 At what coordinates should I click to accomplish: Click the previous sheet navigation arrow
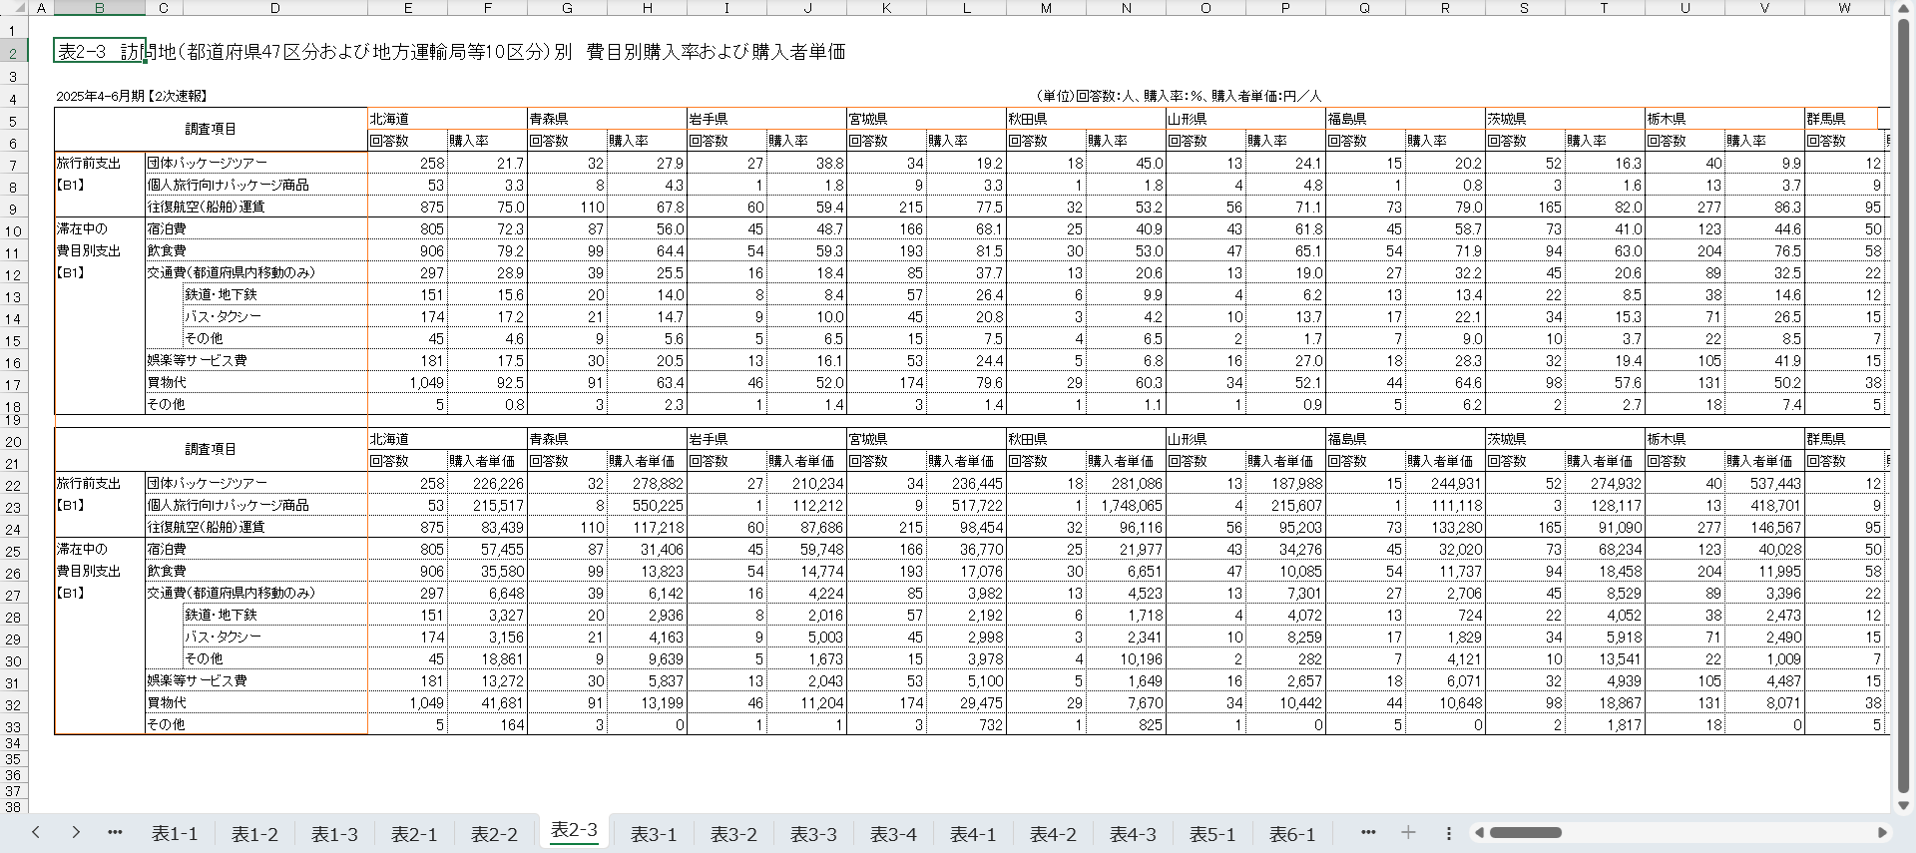tap(36, 832)
